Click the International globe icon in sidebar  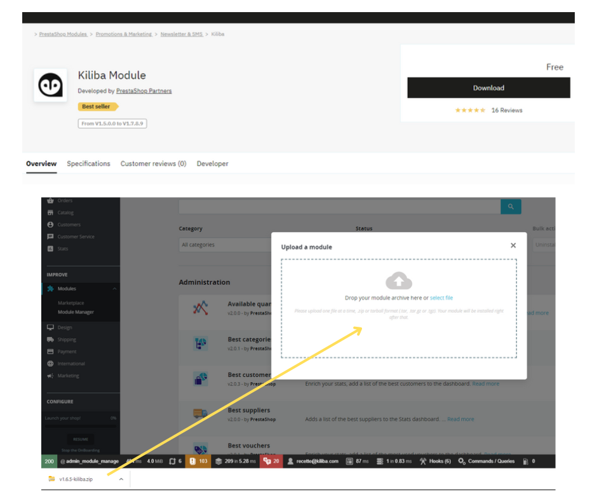[x=50, y=364]
